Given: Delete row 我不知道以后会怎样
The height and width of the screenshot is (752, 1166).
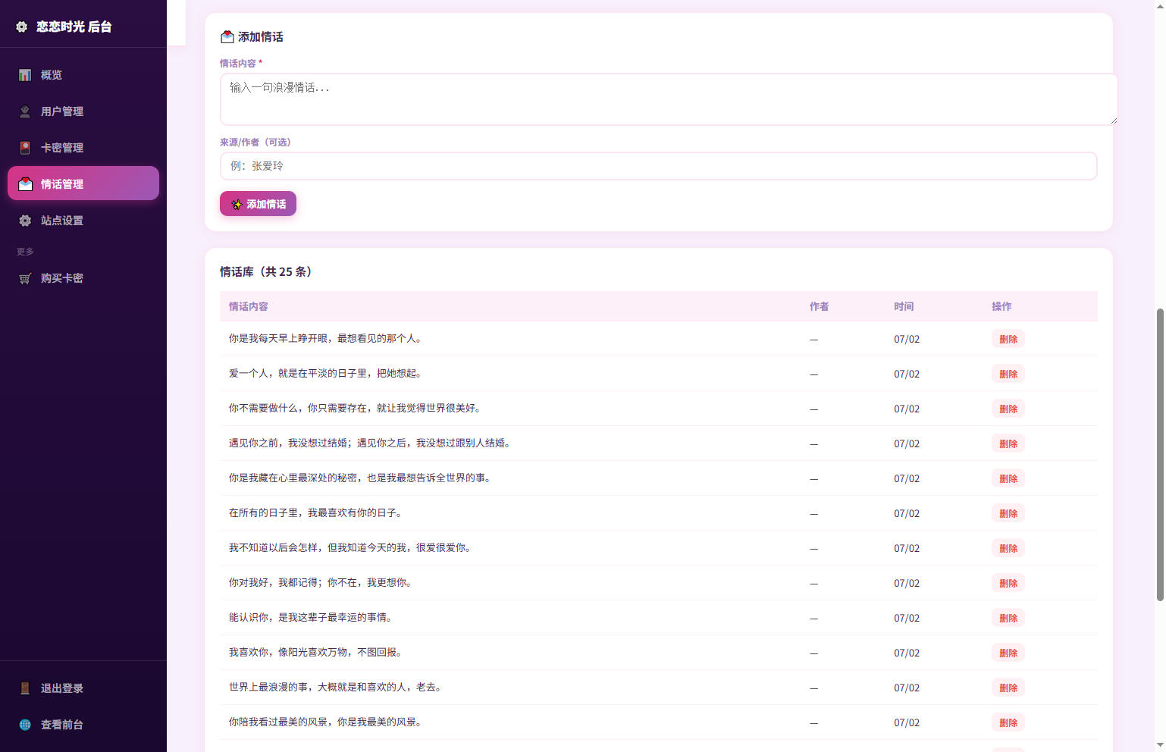Looking at the screenshot, I should [x=1008, y=548].
